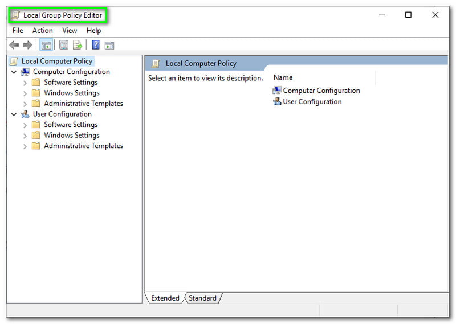Collapse the Computer Configuration tree node

14,72
